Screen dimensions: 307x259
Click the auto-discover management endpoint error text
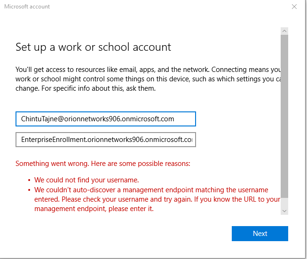click(x=157, y=199)
